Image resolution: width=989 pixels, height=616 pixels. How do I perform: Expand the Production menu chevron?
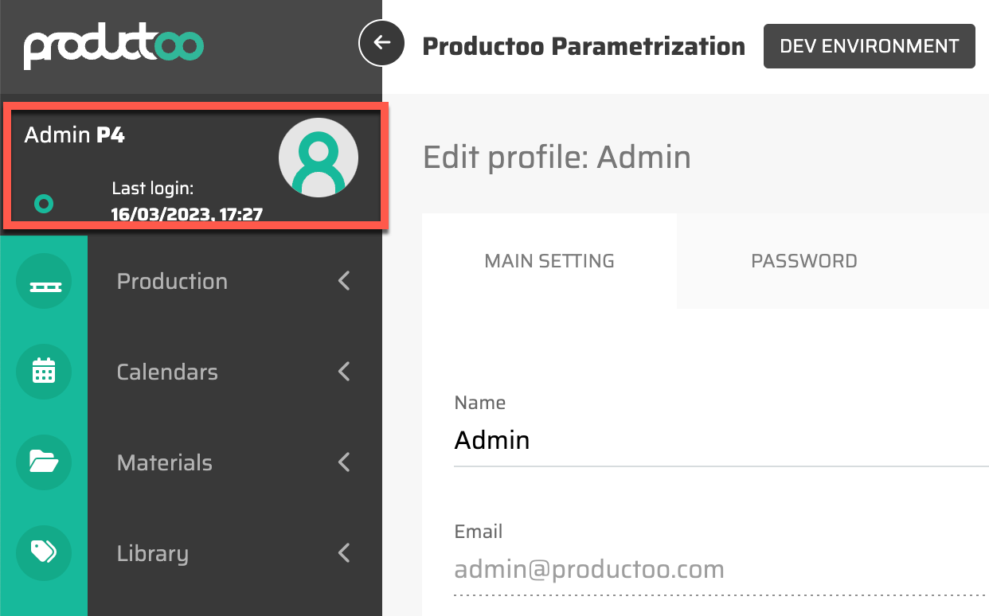coord(344,281)
